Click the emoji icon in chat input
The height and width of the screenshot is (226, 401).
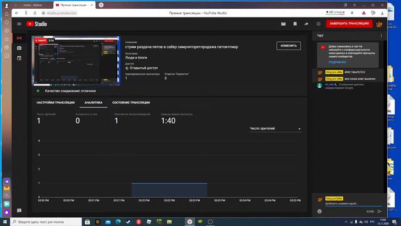(320, 212)
